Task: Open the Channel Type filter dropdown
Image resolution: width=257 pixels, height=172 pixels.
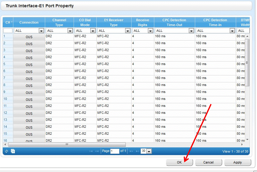Action: tap(70, 31)
